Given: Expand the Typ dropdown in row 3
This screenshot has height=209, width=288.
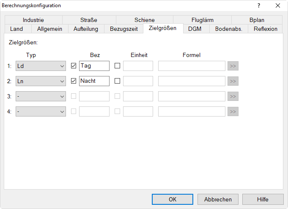Looking at the screenshot, I should [x=41, y=96].
